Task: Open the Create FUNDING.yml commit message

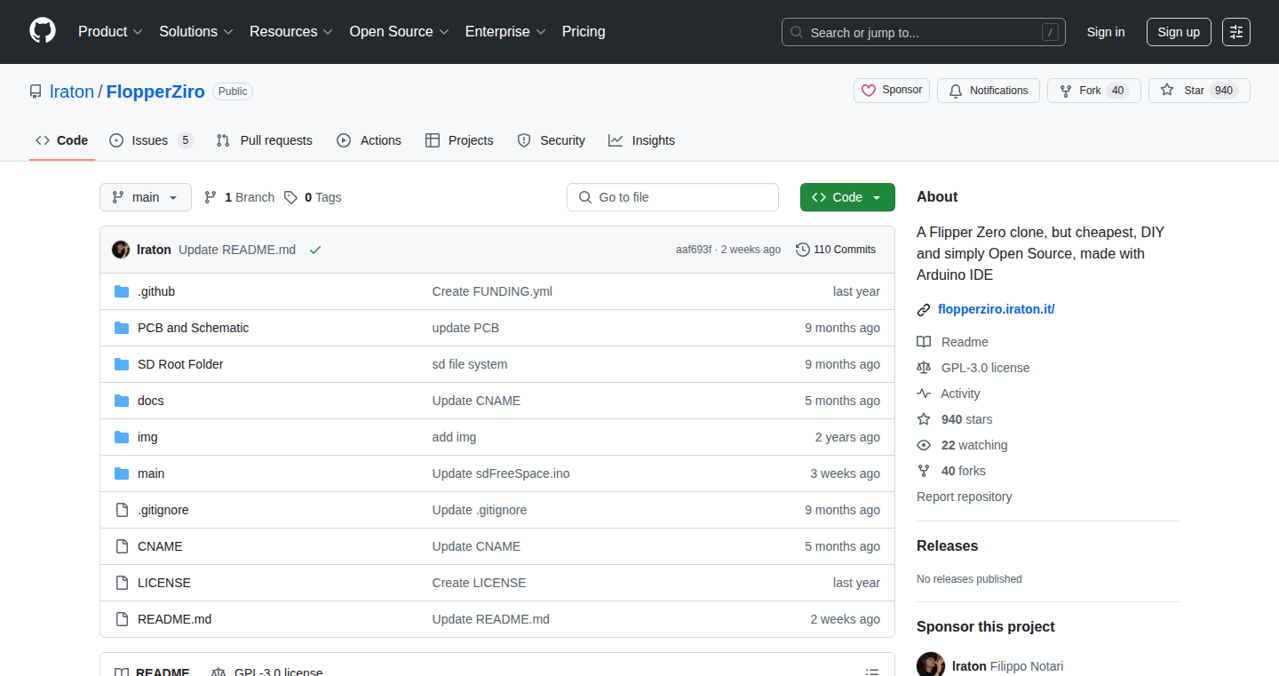Action: 492,291
